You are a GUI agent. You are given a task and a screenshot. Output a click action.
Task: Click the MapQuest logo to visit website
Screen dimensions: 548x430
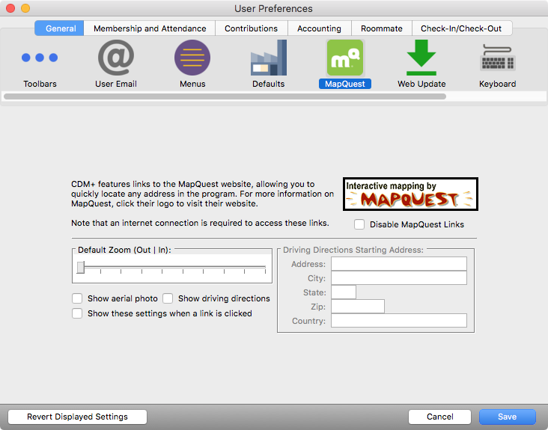(x=410, y=194)
